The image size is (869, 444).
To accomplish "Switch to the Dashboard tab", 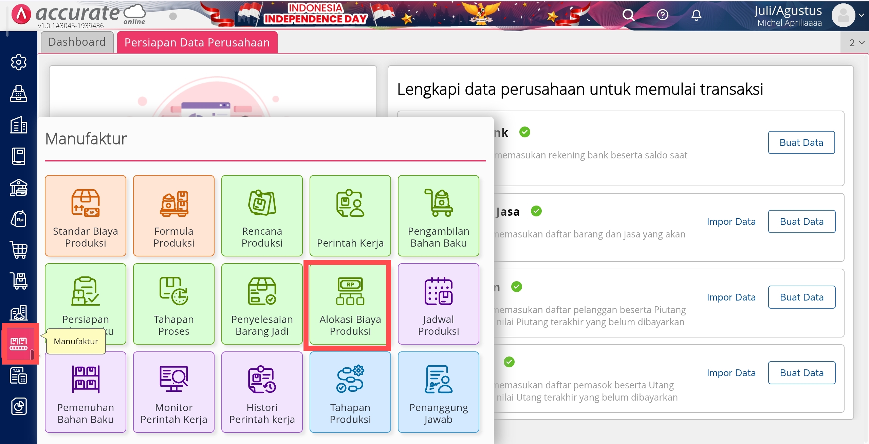I will point(77,42).
